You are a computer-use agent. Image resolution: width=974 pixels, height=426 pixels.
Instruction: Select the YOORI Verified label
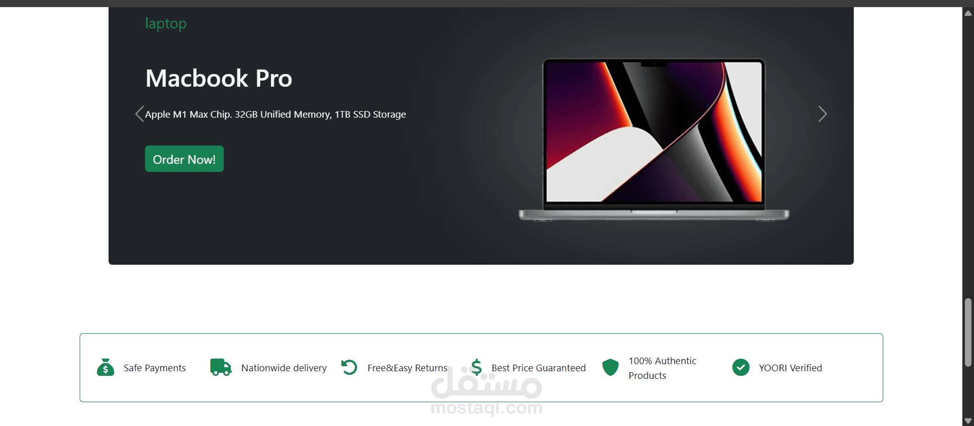(790, 368)
